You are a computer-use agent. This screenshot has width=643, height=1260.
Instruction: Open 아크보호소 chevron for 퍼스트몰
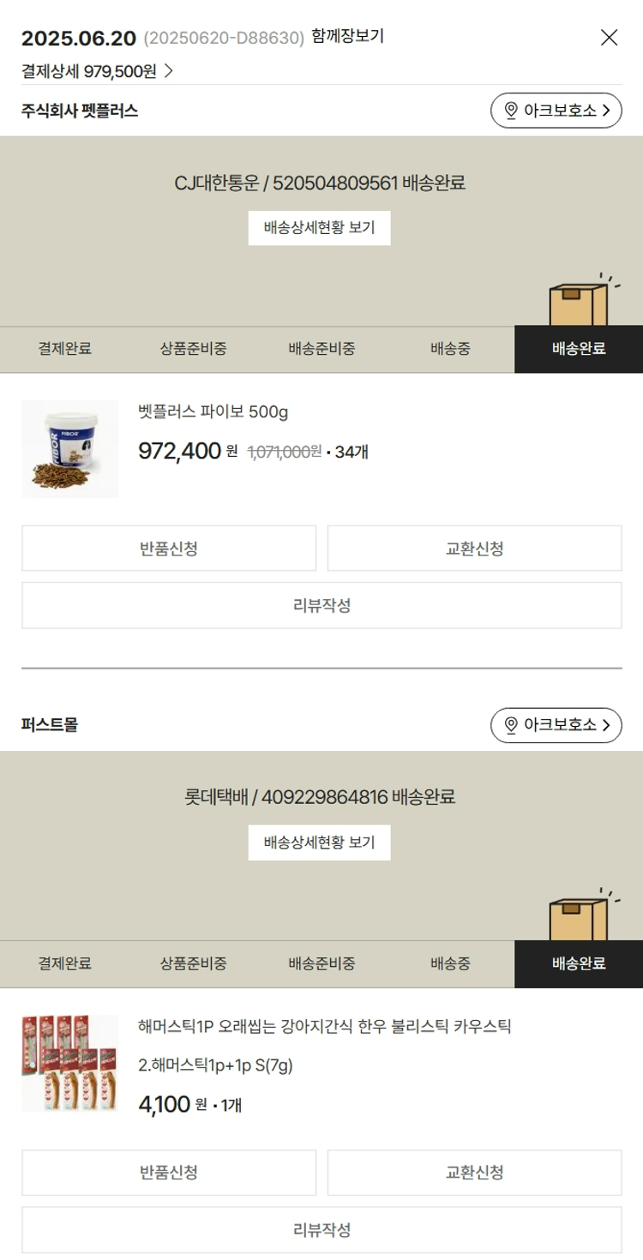[x=607, y=725]
